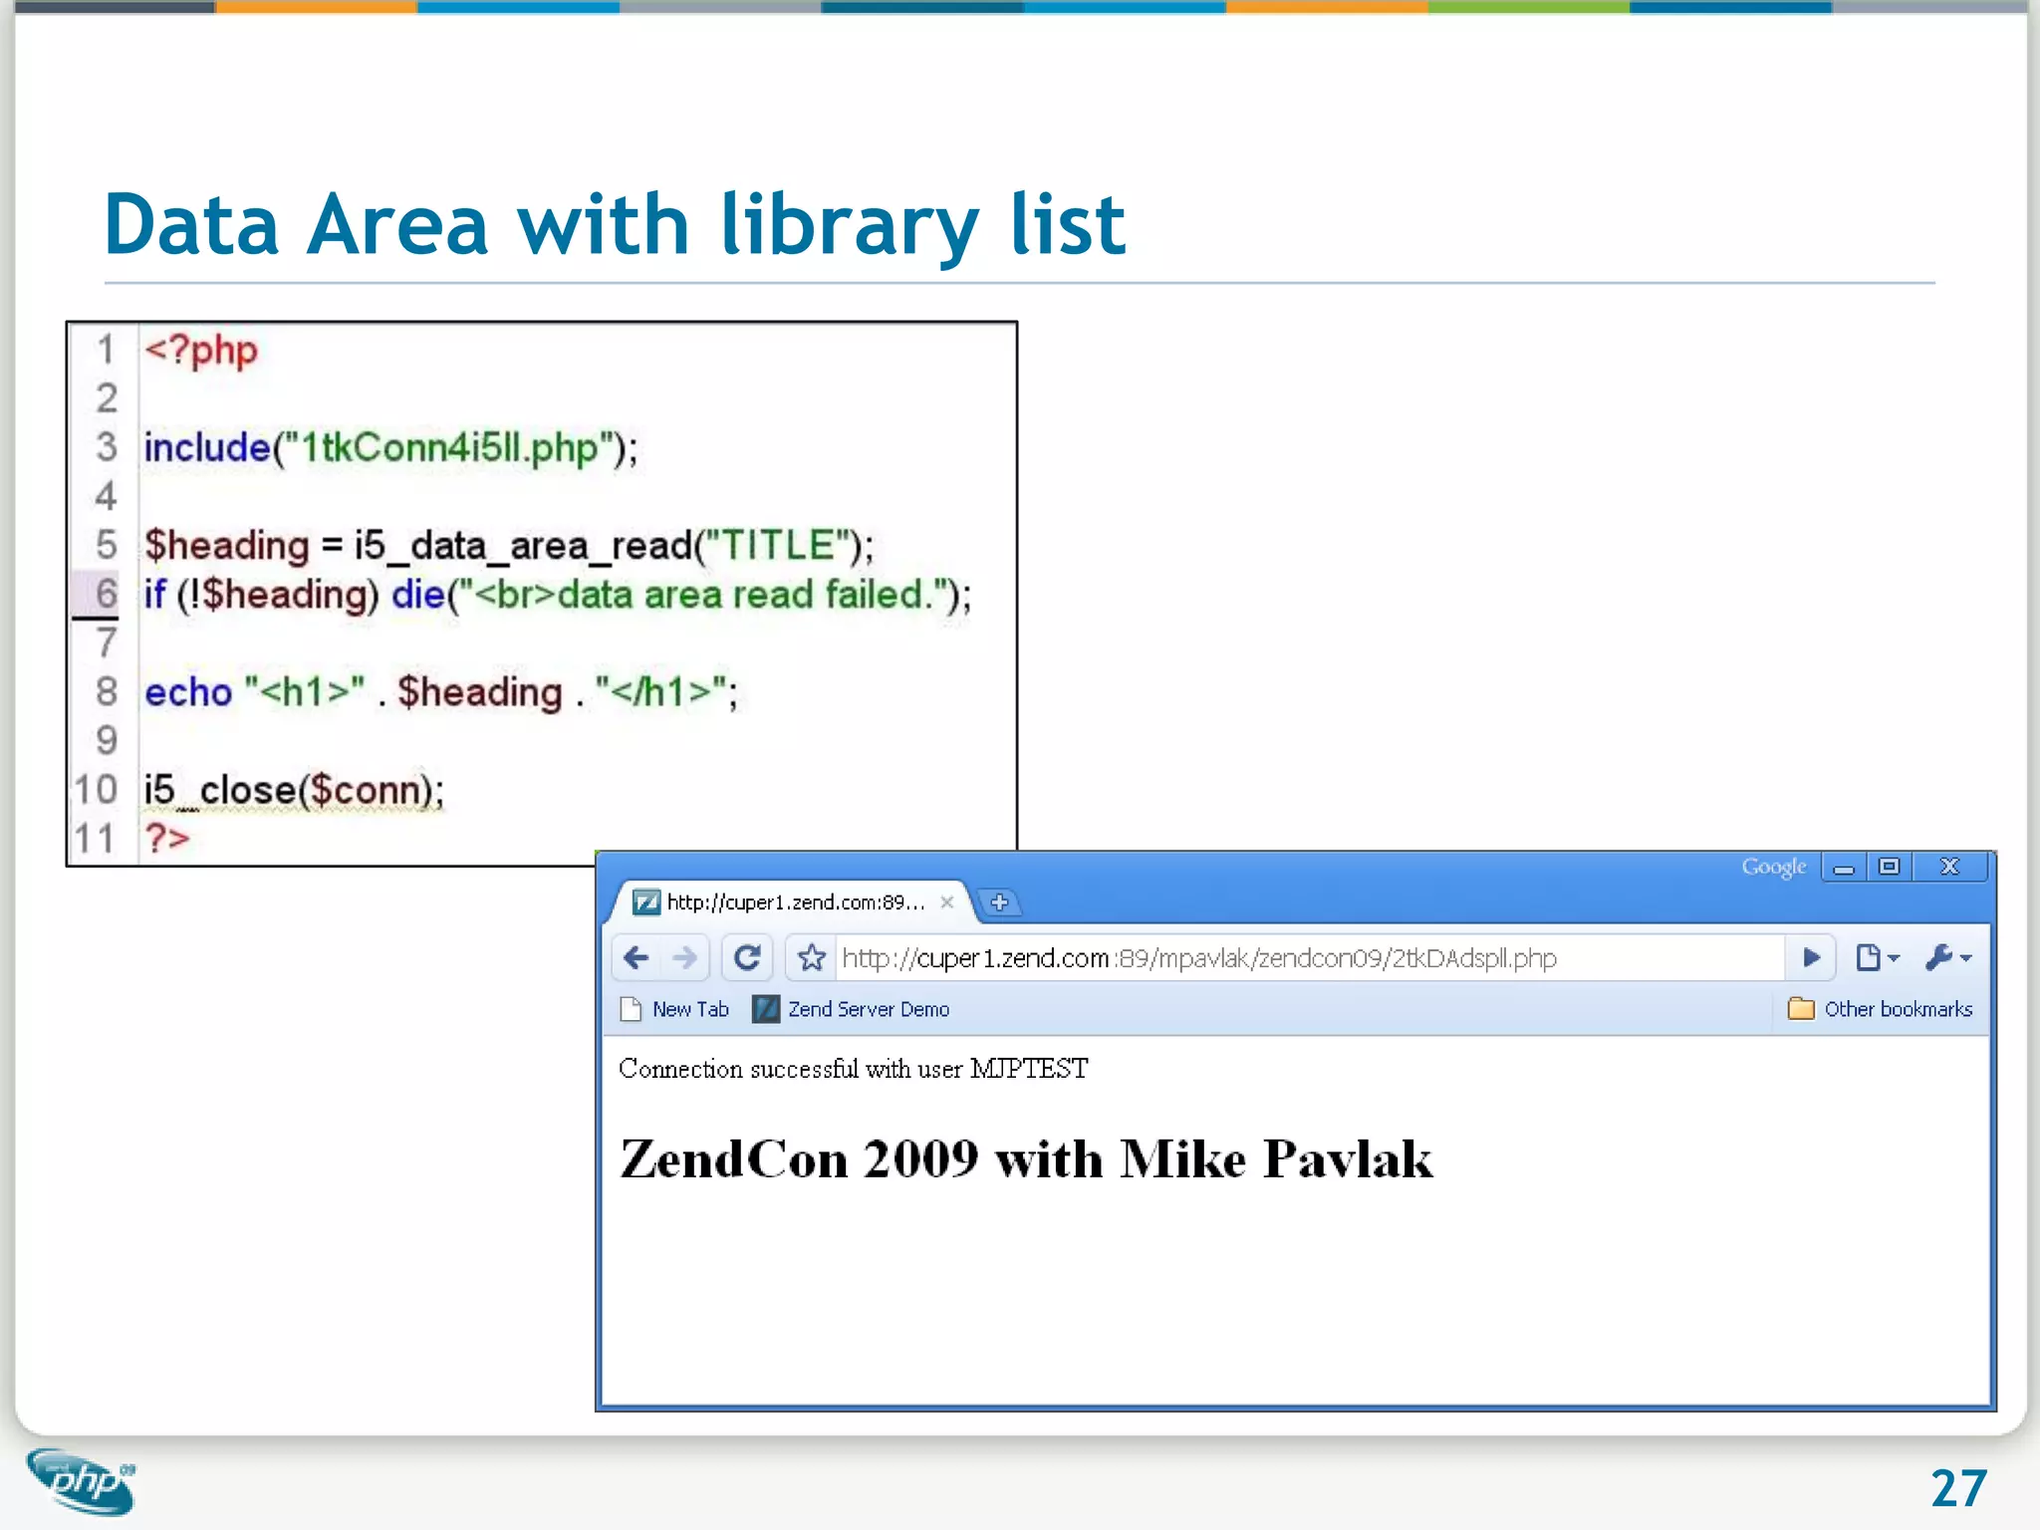This screenshot has width=2040, height=1530.
Task: Click the i5_data_area_read("TITLE") code line
Action: pyautogui.click(x=509, y=545)
